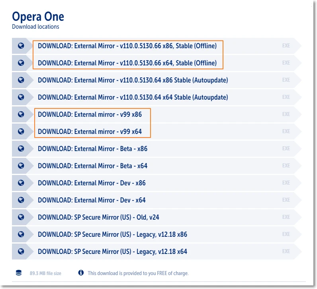This screenshot has width=317, height=289.
Task: Click EXE label on v99 x64 row
Action: coord(286,131)
